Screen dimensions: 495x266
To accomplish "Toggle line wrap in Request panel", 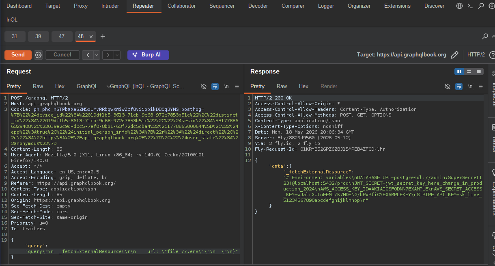I will pos(215,87).
